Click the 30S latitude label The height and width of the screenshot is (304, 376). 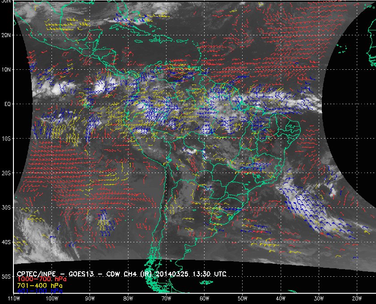(6, 208)
